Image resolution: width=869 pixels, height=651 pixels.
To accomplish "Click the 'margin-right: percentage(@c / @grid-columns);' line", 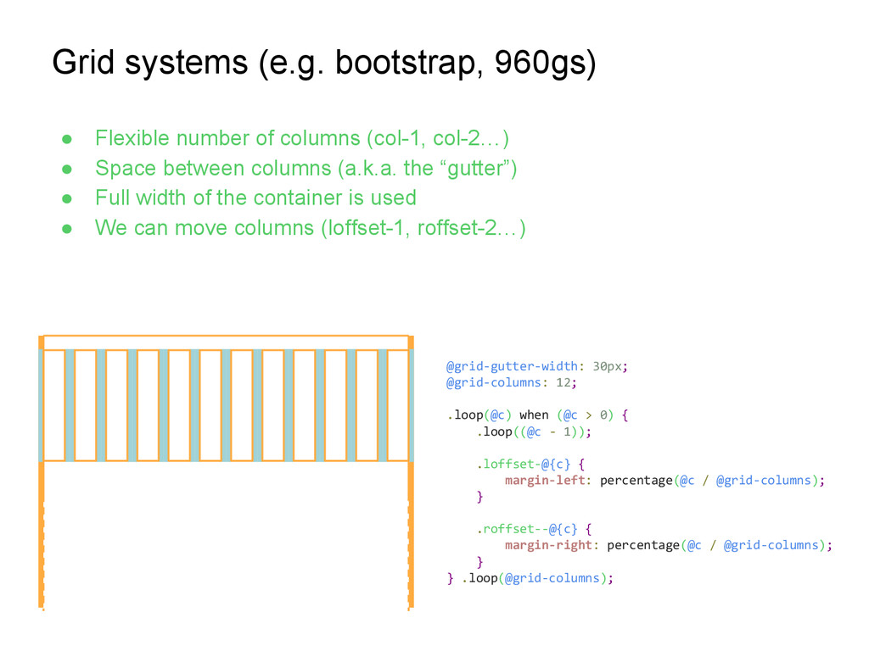I will 669,545.
